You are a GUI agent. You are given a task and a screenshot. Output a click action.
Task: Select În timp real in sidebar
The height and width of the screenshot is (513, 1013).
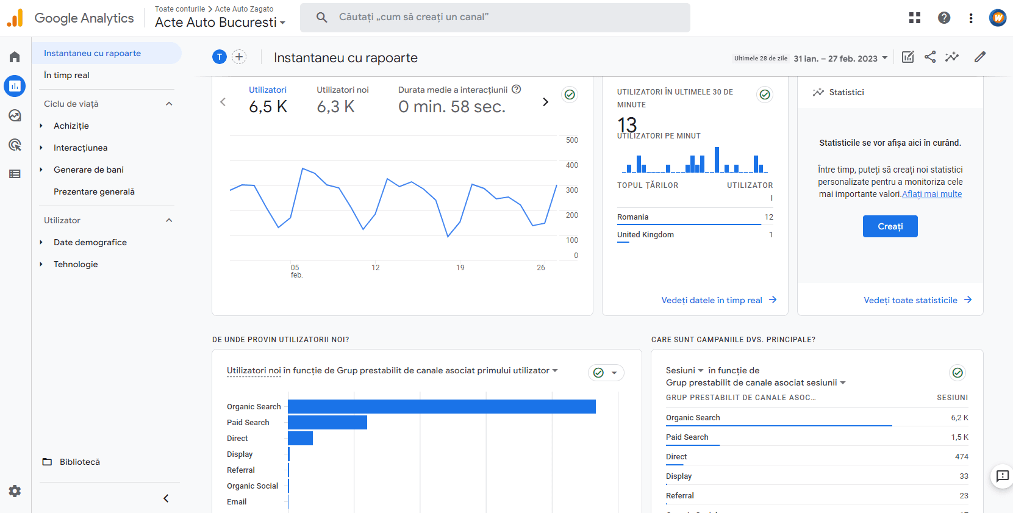pyautogui.click(x=66, y=75)
